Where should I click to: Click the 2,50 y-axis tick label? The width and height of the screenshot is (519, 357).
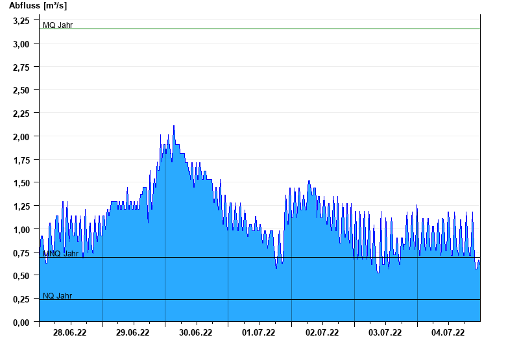click(x=21, y=90)
